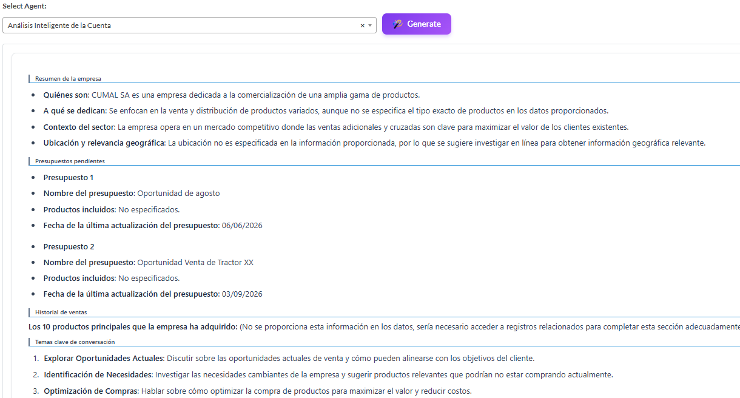Click Ubicación y relevancia geográfica bullet
The height and width of the screenshot is (398, 740).
tap(375, 143)
